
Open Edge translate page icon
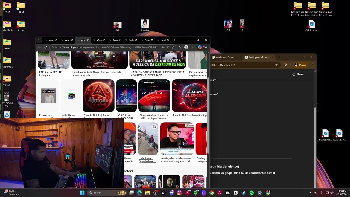click(163, 47)
